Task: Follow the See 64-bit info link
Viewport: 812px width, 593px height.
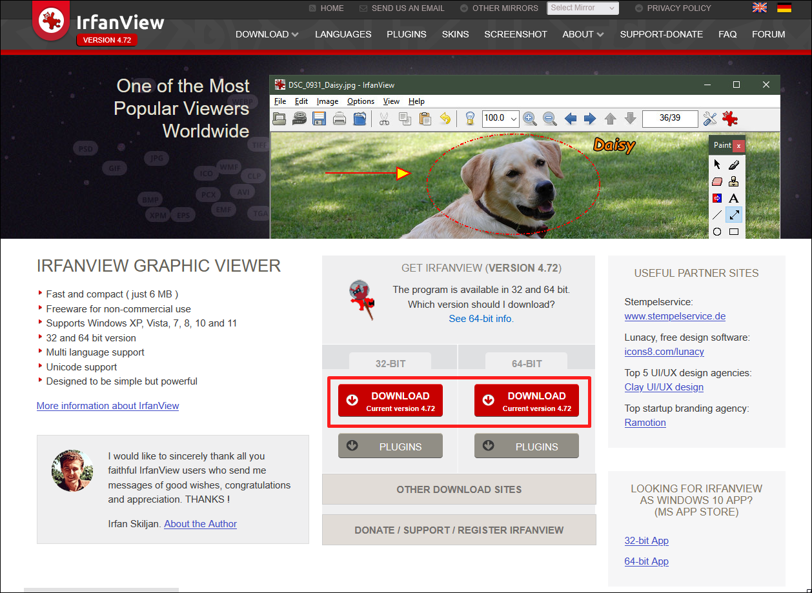Action: pos(482,319)
